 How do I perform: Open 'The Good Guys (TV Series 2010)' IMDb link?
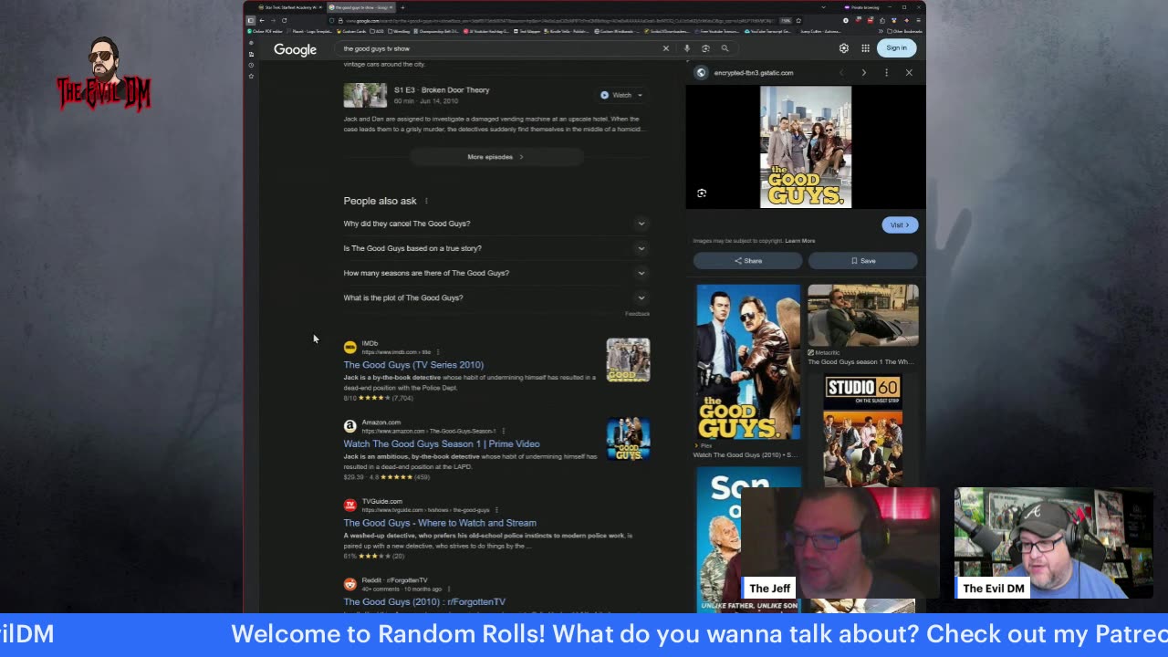point(413,365)
